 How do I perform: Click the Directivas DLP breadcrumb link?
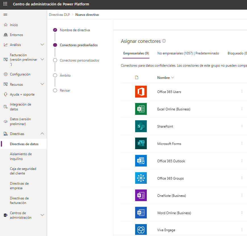point(59,14)
